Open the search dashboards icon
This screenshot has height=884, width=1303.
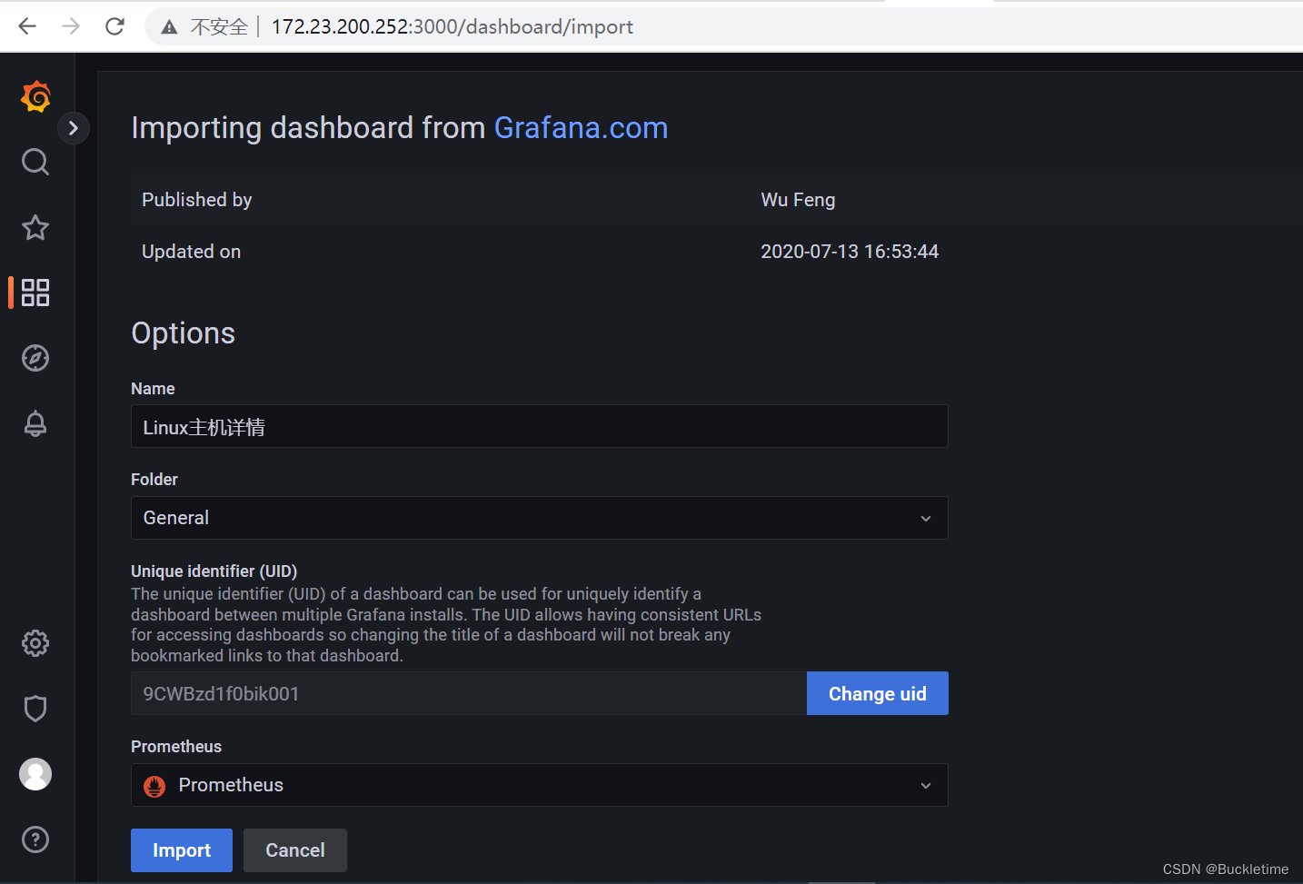35,162
